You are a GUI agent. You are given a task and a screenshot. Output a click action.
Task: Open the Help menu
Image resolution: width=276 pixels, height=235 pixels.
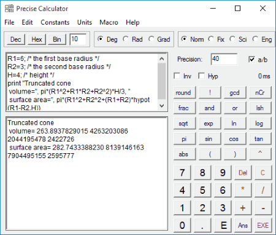tap(132, 22)
